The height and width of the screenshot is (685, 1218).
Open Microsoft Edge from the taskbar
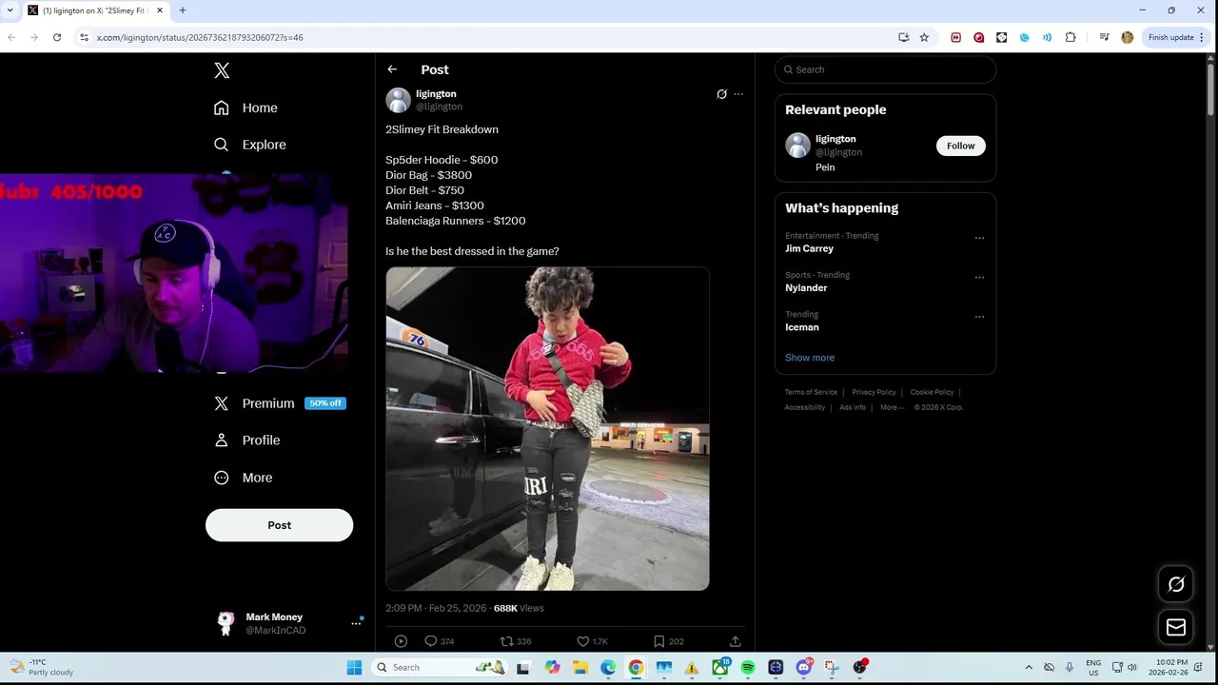pos(608,667)
